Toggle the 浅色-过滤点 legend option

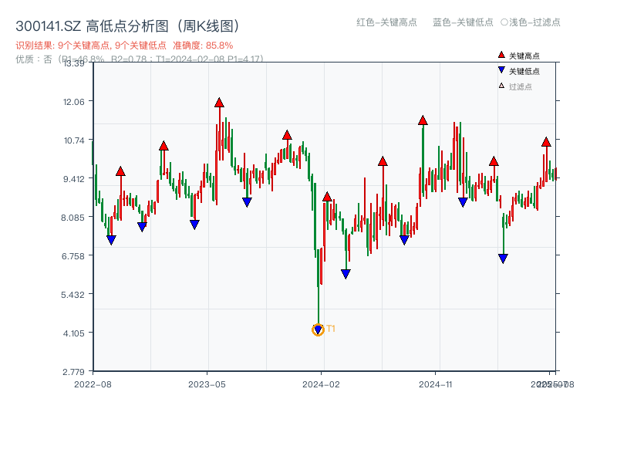click(x=531, y=22)
